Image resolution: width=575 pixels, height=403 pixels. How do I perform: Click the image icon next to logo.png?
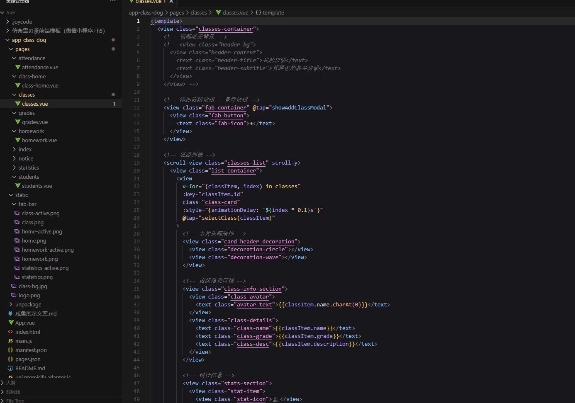(14, 295)
